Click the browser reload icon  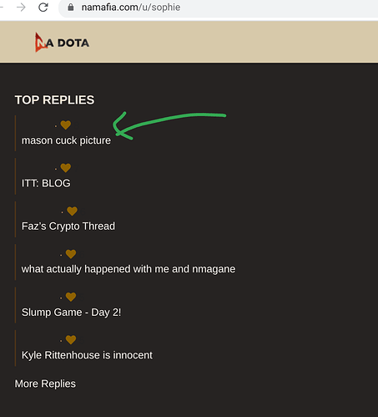click(x=43, y=7)
